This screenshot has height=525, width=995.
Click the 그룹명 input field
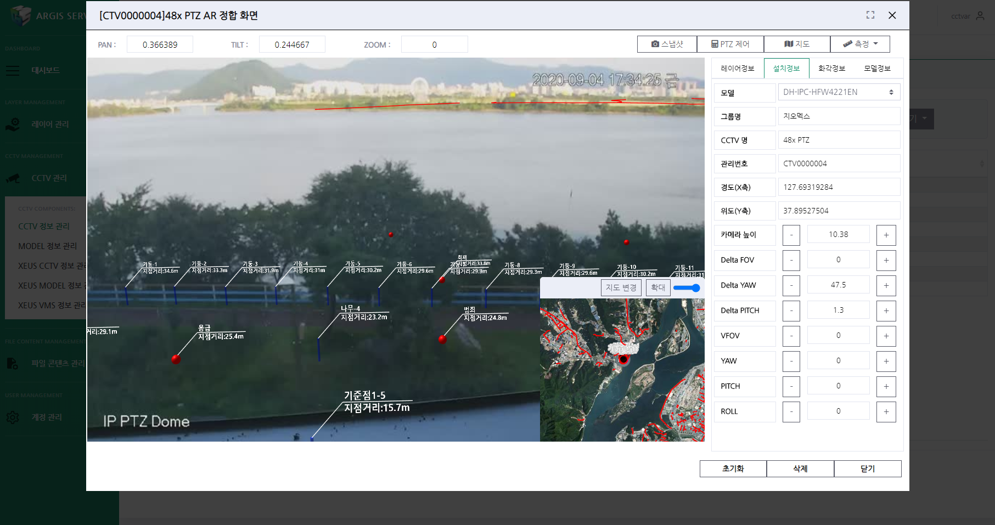839,116
